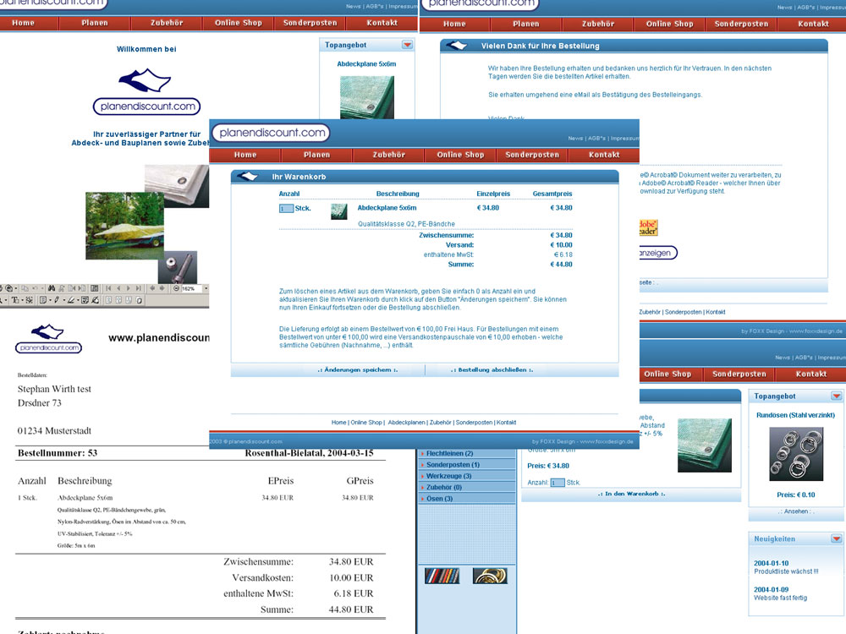Click go to next view arrow icon
This screenshot has width=846, height=634.
(x=162, y=288)
